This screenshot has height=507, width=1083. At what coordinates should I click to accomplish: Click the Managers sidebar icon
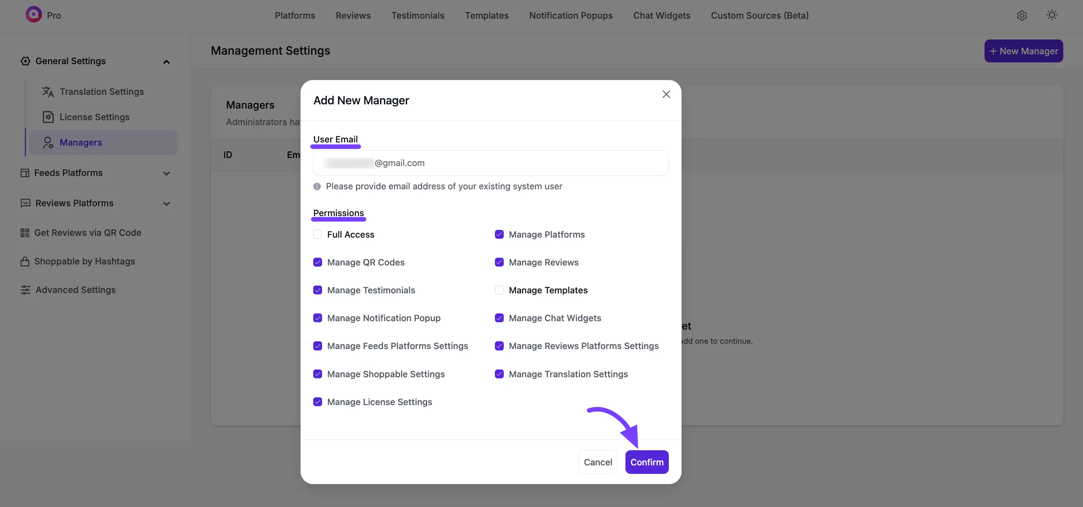(x=48, y=142)
